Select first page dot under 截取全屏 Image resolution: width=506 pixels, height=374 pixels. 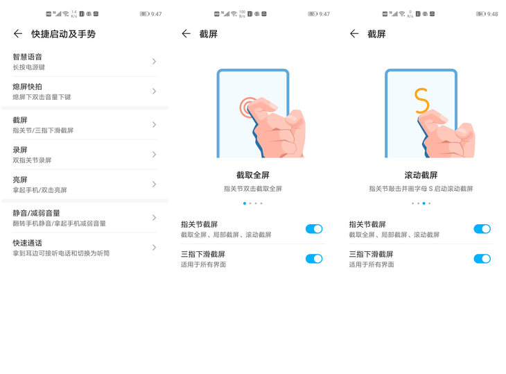tap(245, 203)
